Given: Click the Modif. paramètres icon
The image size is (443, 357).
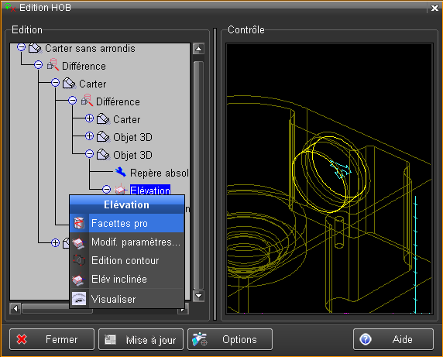Looking at the screenshot, I should coord(79,242).
